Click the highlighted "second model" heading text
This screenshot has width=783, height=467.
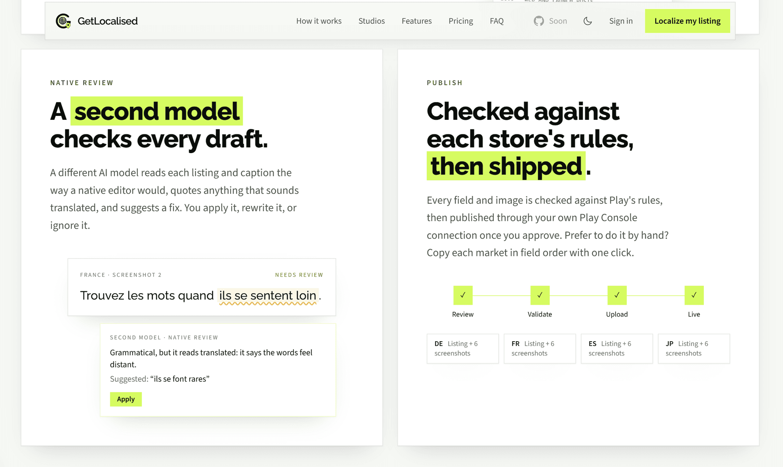tap(157, 111)
